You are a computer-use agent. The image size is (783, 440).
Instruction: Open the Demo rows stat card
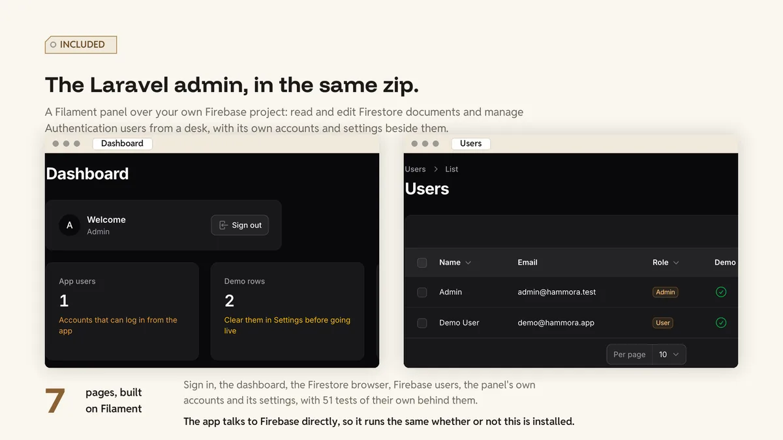(287, 312)
